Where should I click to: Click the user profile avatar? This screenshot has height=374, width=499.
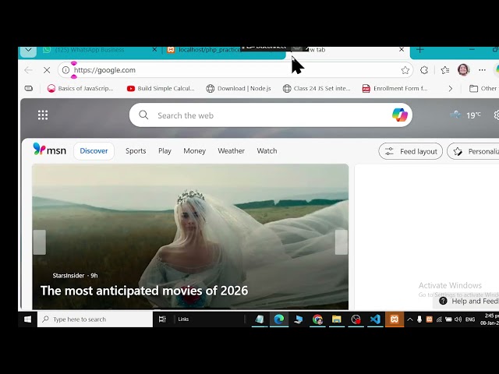(x=463, y=70)
